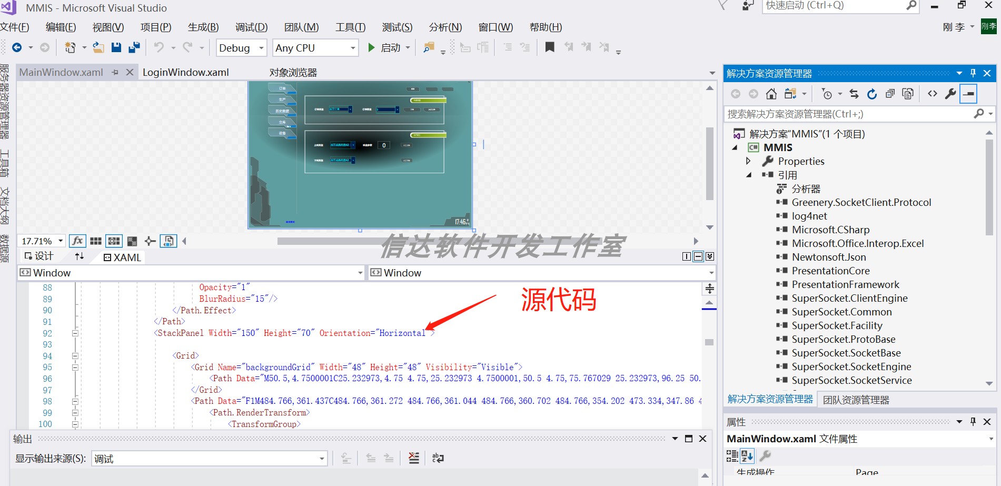Viewport: 1001px width, 486px height.
Task: Click the Pending Changes Filter clock icon
Action: point(827,94)
